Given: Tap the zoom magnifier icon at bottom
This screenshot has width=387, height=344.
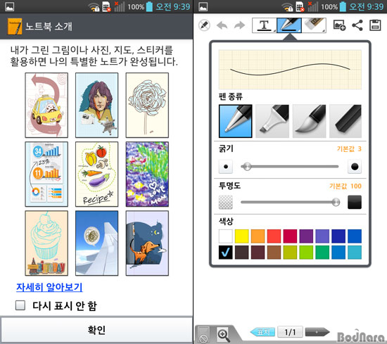Looking at the screenshot, I should click(223, 335).
